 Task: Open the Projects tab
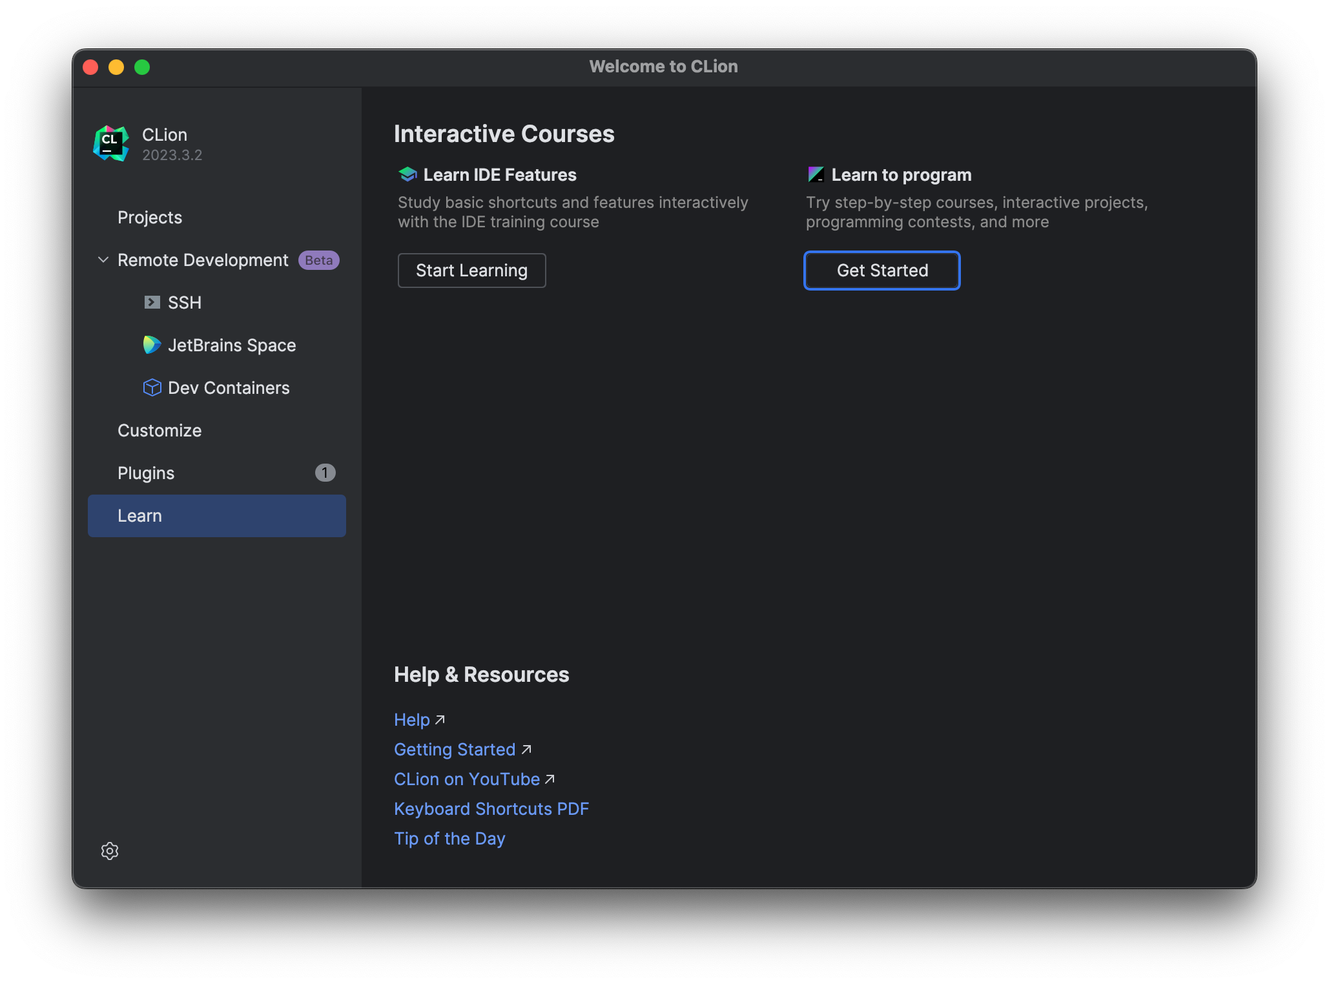click(150, 218)
